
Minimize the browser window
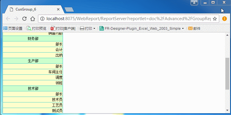point(205,3)
